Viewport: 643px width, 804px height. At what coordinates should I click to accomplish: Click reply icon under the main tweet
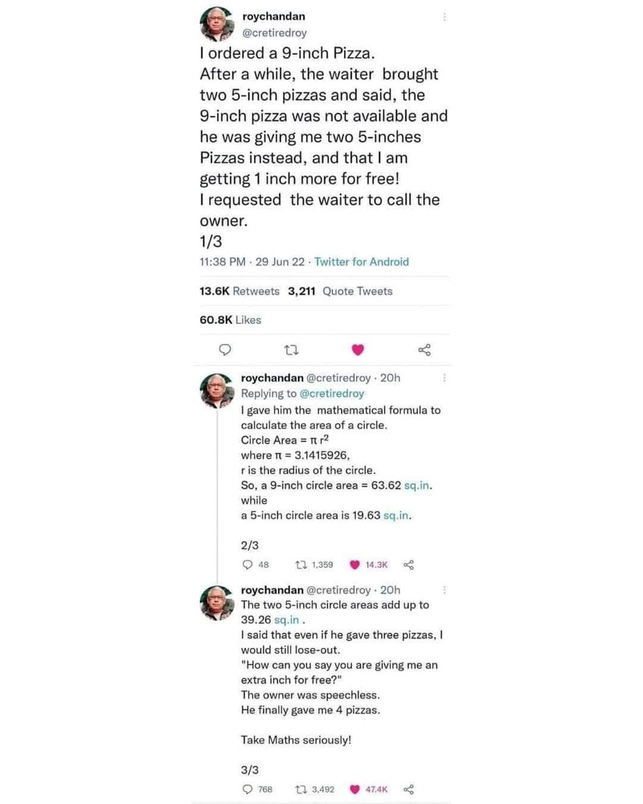click(226, 350)
